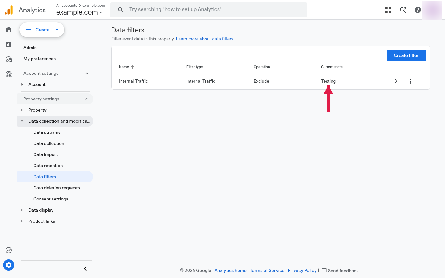
Task: Open the Explore icon in left rail
Action: pos(9,59)
